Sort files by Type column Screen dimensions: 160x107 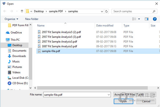pos(126,26)
